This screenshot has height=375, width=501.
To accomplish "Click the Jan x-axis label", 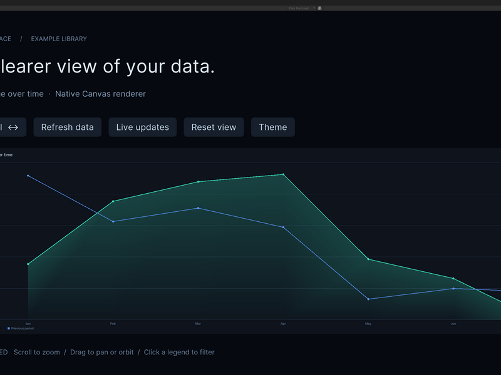I will click(28, 324).
